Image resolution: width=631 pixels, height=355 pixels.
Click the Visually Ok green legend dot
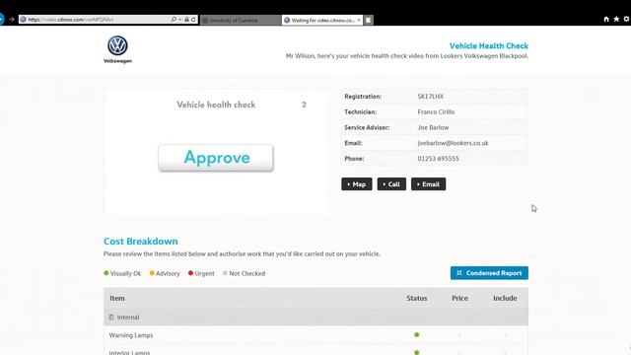(106, 273)
